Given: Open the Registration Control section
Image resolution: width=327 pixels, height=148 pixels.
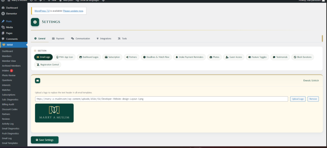Looking at the screenshot, I should coord(48,65).
